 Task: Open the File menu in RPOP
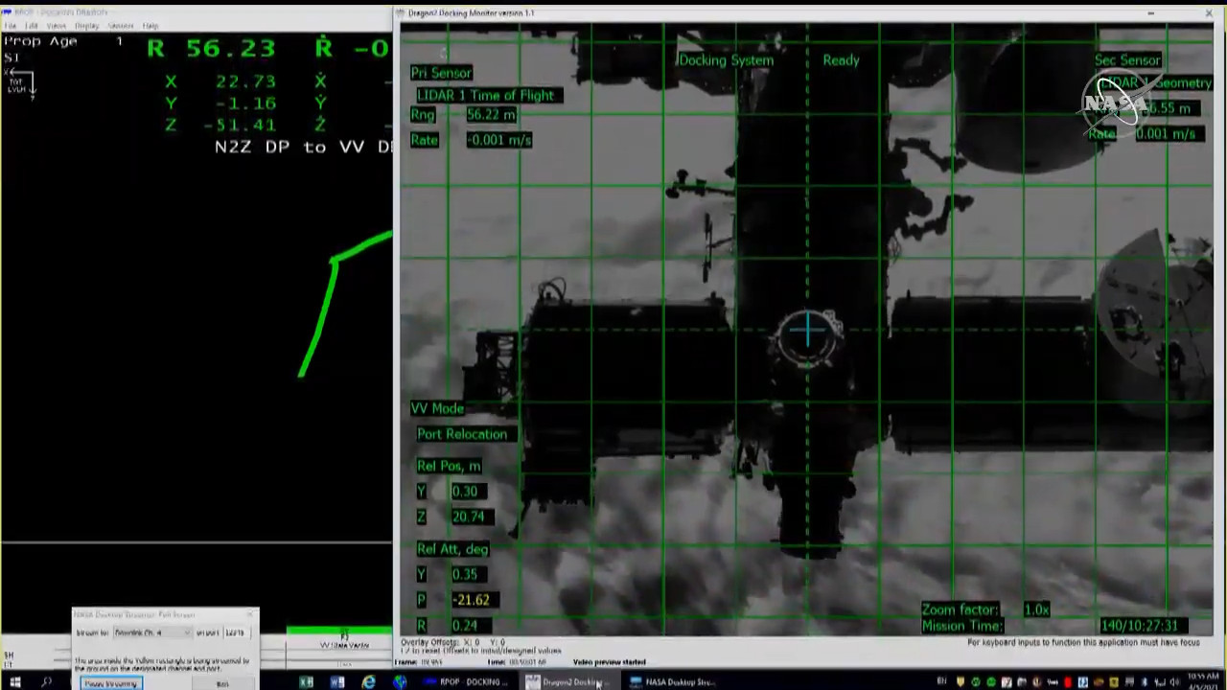(10, 25)
